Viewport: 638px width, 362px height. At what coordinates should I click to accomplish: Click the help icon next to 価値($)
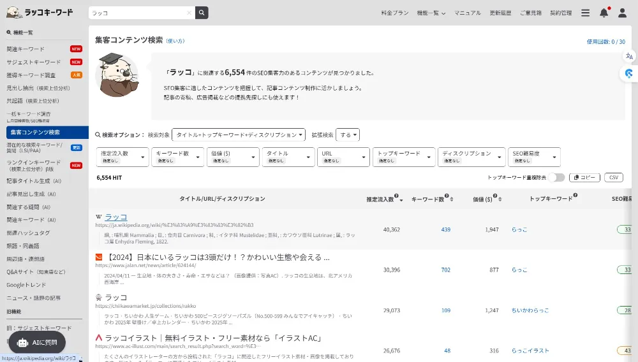[495, 196]
